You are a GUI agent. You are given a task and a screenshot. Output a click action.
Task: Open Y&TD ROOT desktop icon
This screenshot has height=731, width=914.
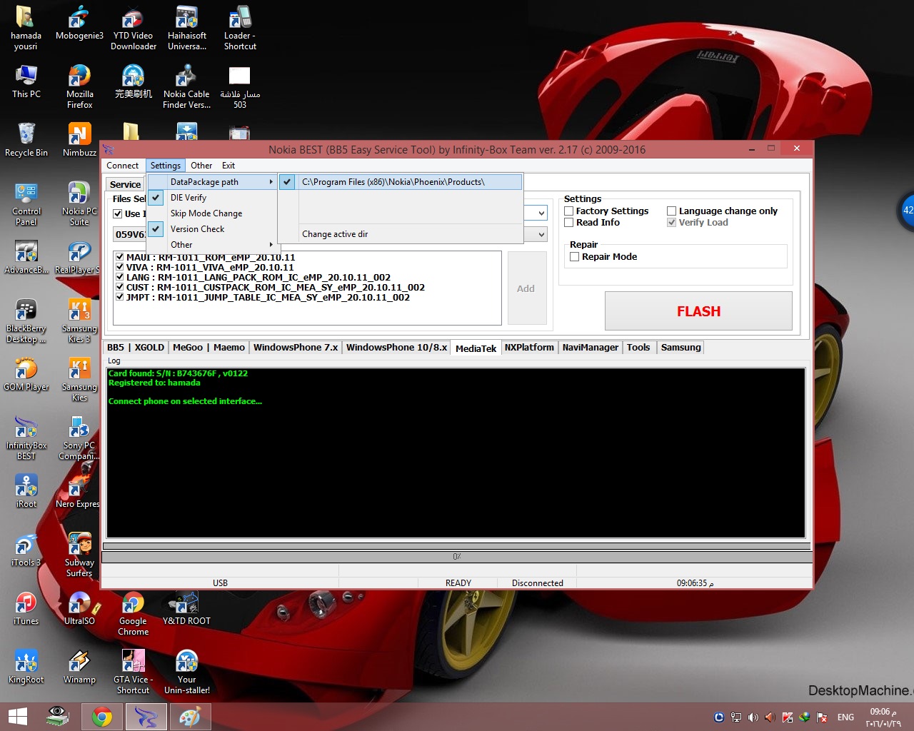click(x=186, y=609)
